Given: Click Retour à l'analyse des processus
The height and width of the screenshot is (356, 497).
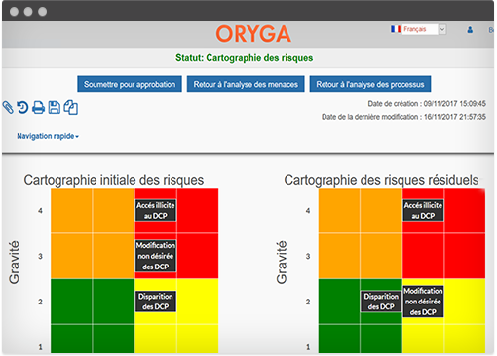Looking at the screenshot, I should pyautogui.click(x=370, y=84).
